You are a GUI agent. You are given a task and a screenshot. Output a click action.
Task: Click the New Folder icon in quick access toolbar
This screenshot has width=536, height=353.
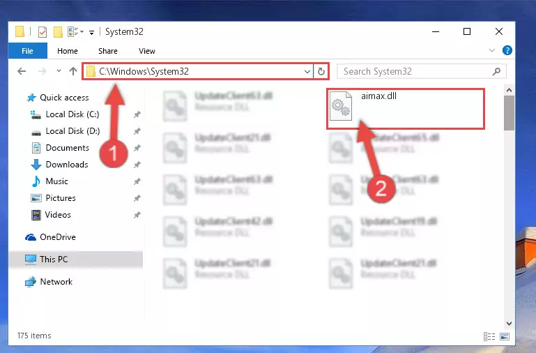tap(58, 32)
